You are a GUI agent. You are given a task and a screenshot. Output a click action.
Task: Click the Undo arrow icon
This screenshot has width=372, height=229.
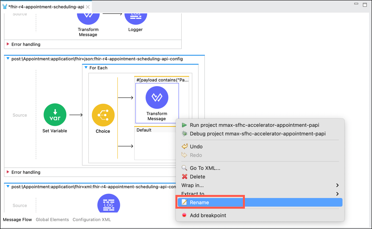click(x=184, y=146)
